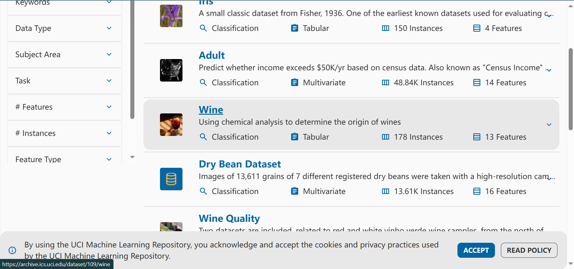Click the Iris flower dataset thumbnail
This screenshot has width=574, height=269.
point(171,16)
